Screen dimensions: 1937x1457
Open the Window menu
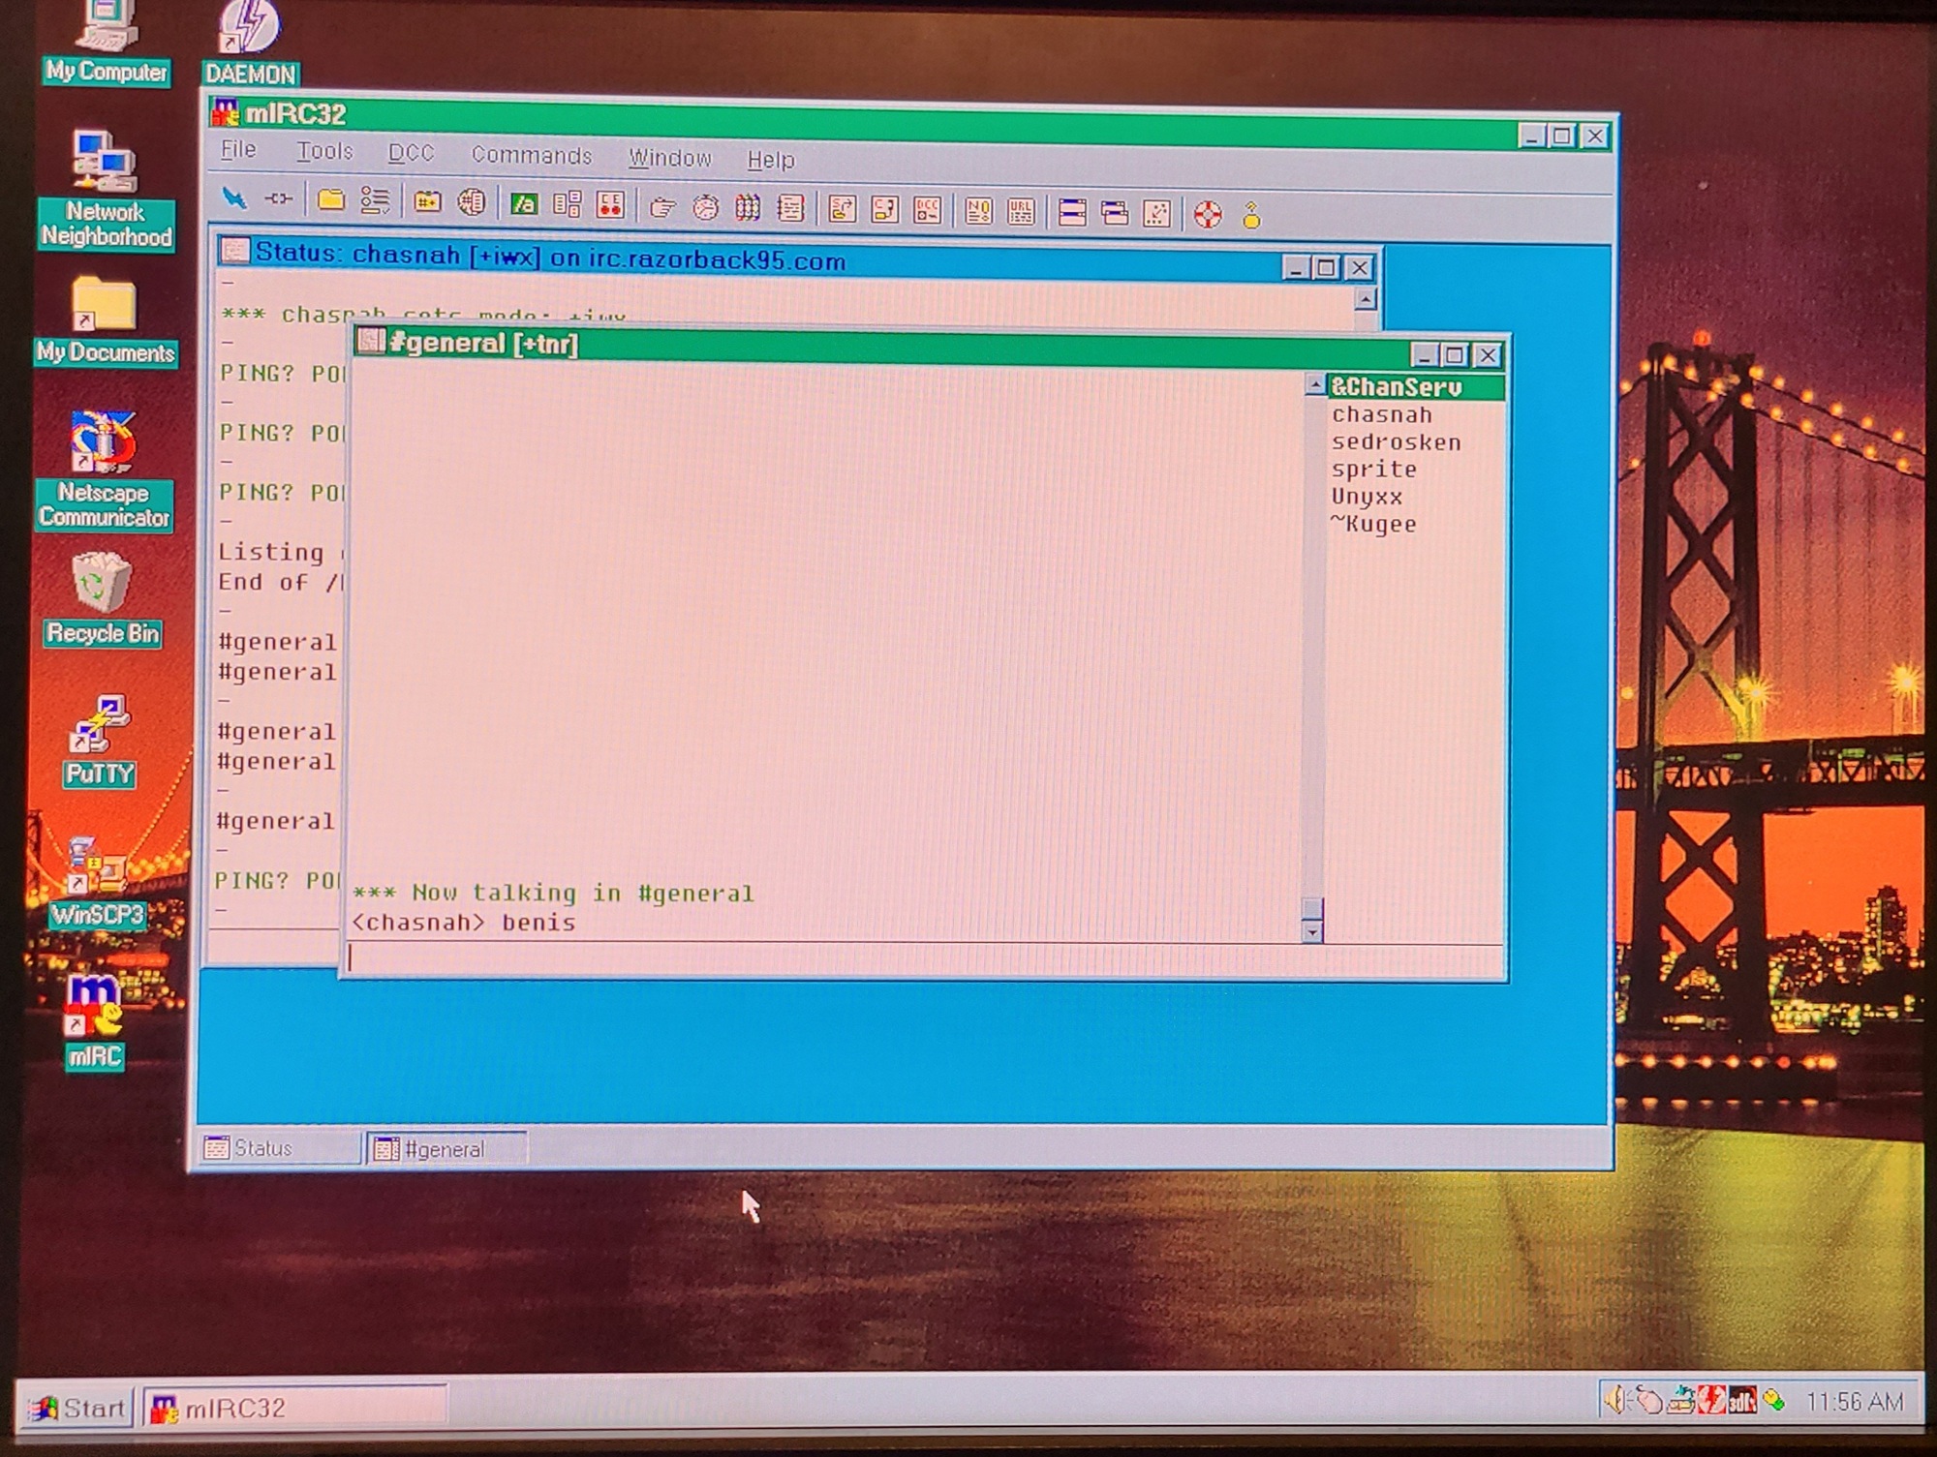(x=670, y=157)
